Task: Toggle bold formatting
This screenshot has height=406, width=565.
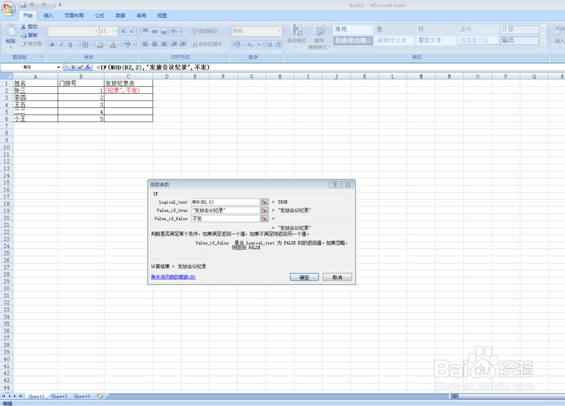Action: [53, 45]
